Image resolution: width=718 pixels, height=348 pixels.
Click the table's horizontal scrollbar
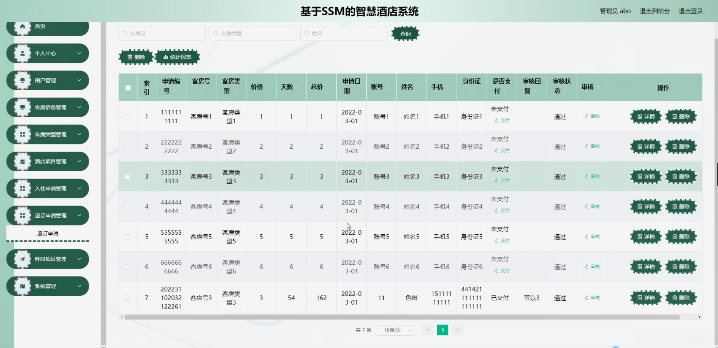pos(402,317)
